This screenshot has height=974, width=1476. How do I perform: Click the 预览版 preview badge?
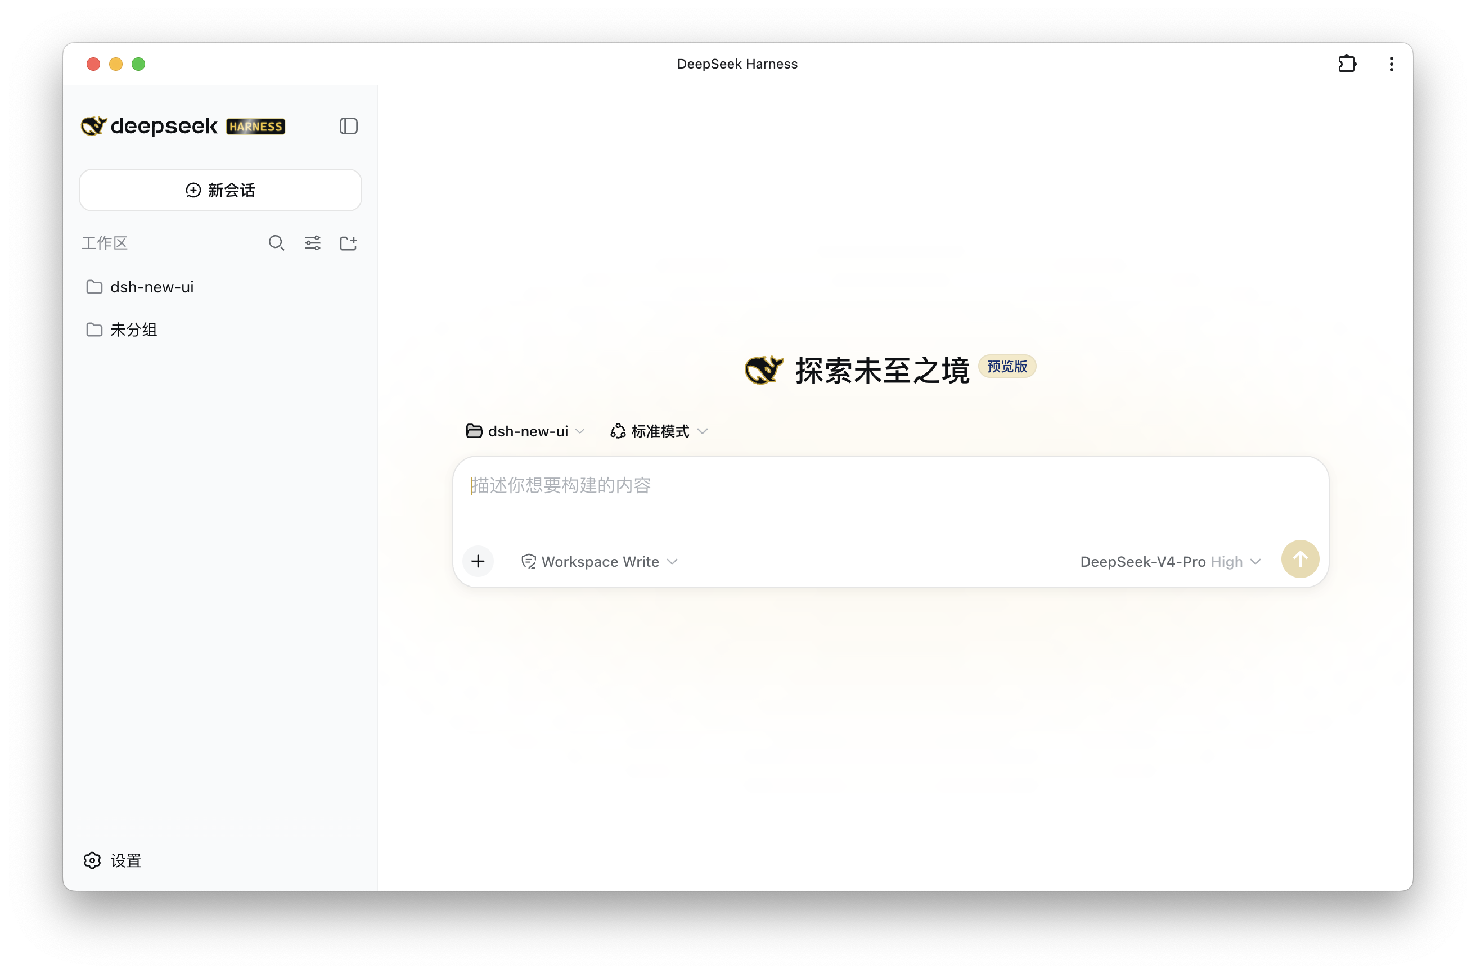[x=1007, y=367]
